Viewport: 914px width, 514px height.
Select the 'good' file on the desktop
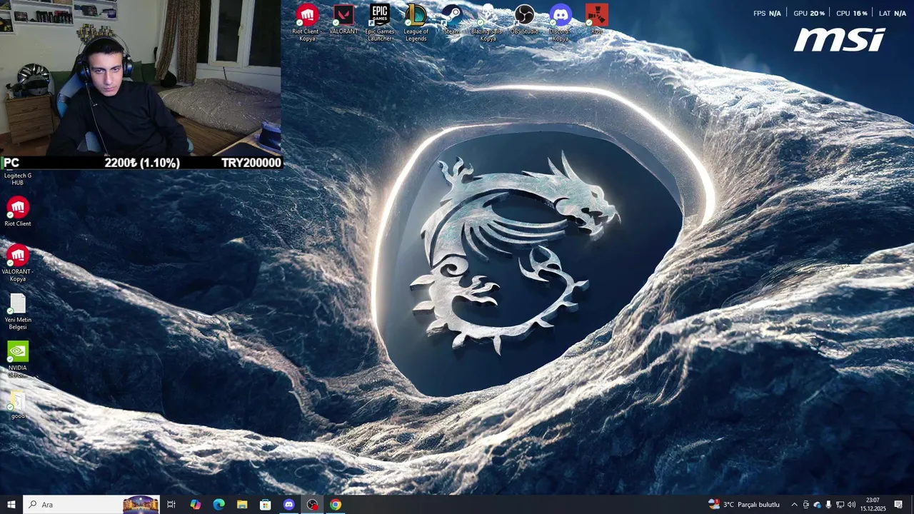click(x=18, y=405)
